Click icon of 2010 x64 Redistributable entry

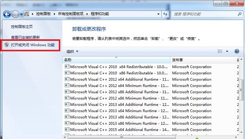click(67, 67)
